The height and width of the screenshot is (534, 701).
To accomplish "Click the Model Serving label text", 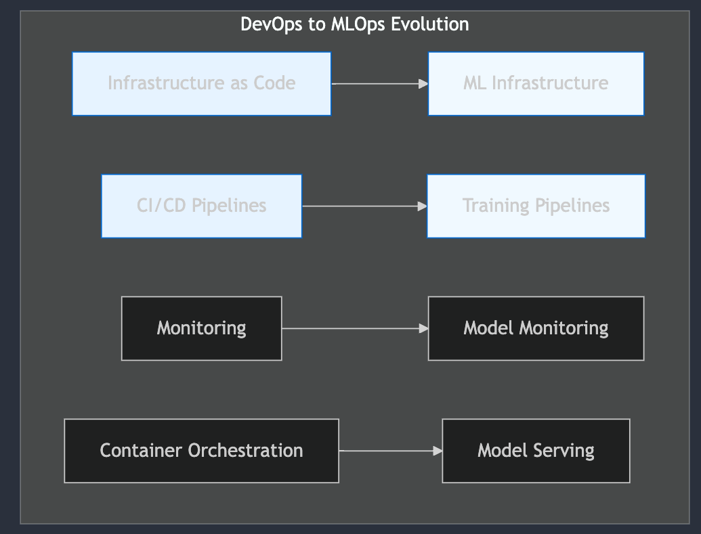I will (535, 450).
